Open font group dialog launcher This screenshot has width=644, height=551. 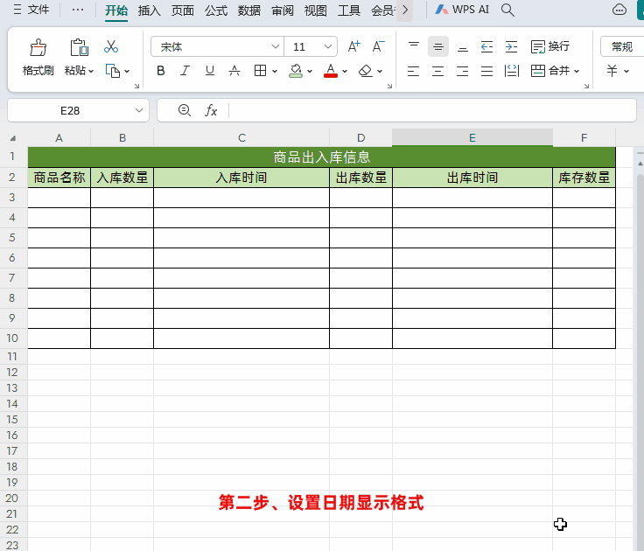click(389, 86)
